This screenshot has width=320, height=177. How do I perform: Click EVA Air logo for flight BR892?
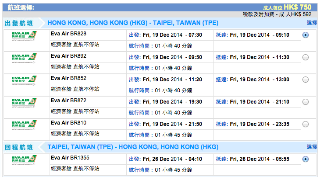[24, 58]
